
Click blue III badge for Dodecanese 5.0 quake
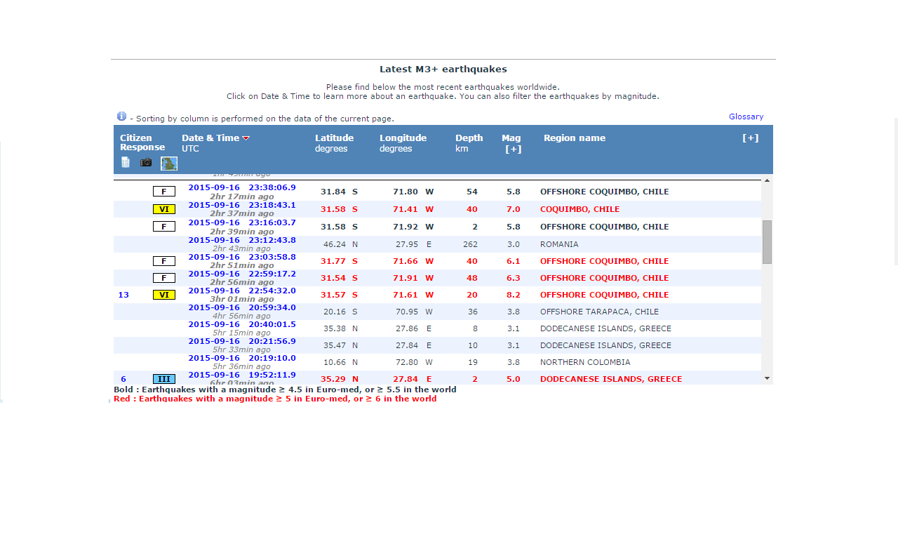coord(164,379)
